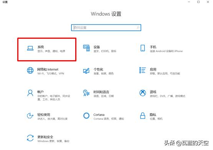The height and width of the screenshot is (150, 213).
Task: Open the 更新和安全 sync arrows icon
Action: tap(30, 138)
